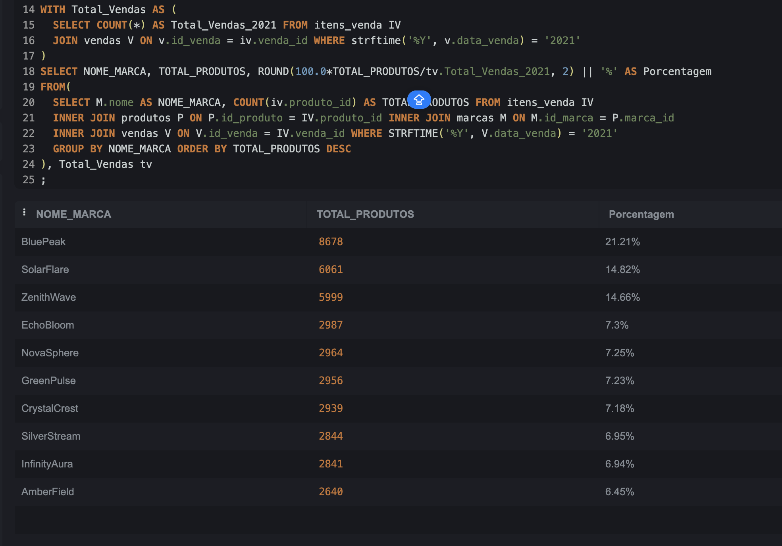Click the blue upload arrow icon
This screenshot has height=546, width=782.
419,100
